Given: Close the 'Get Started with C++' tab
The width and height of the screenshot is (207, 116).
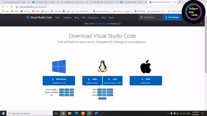Looking at the screenshot, I should [58, 2].
